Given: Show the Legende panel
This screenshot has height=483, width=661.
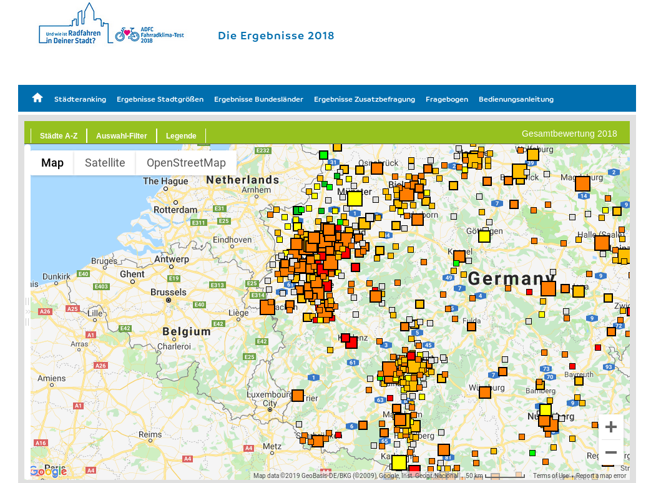Looking at the screenshot, I should [x=181, y=135].
